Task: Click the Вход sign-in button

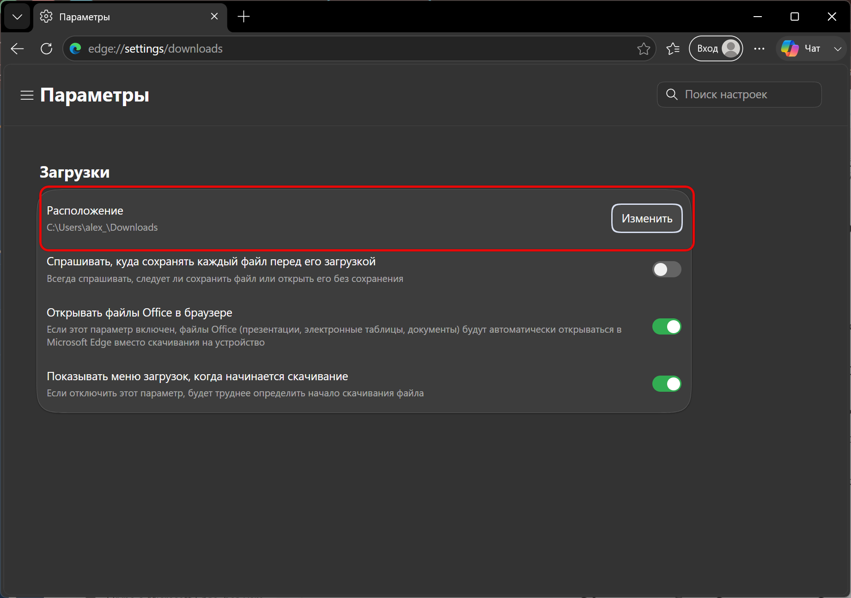Action: tap(716, 48)
